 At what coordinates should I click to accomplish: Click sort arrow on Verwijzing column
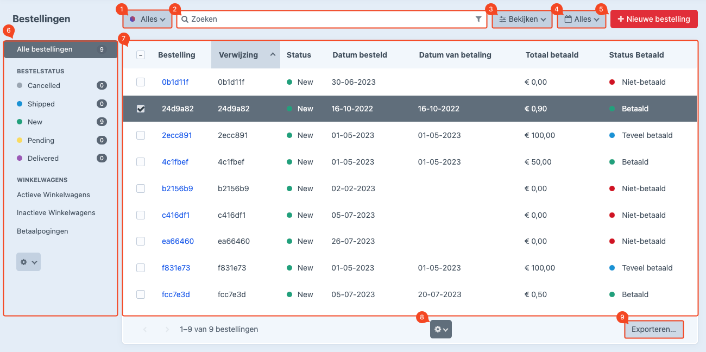point(273,54)
